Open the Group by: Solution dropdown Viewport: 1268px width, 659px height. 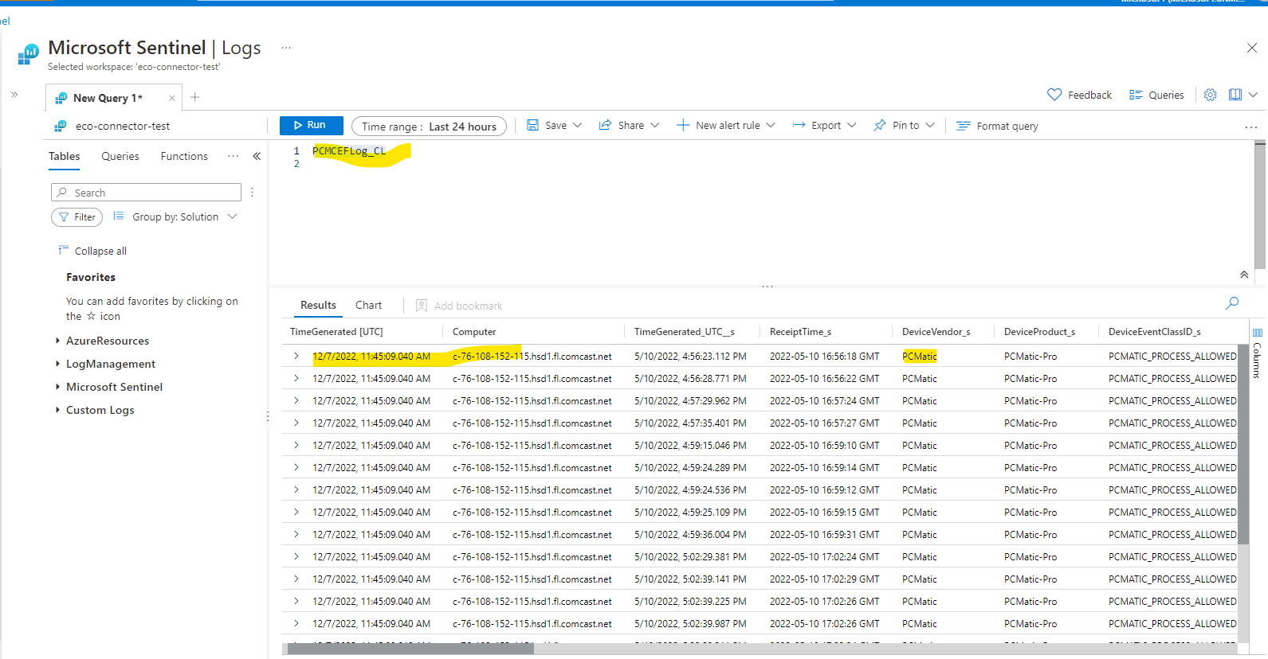175,216
